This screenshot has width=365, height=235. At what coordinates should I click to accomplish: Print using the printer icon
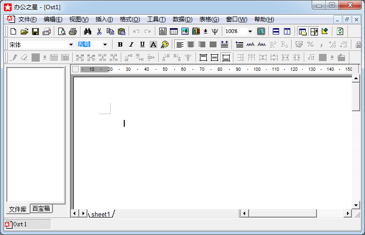(73, 32)
